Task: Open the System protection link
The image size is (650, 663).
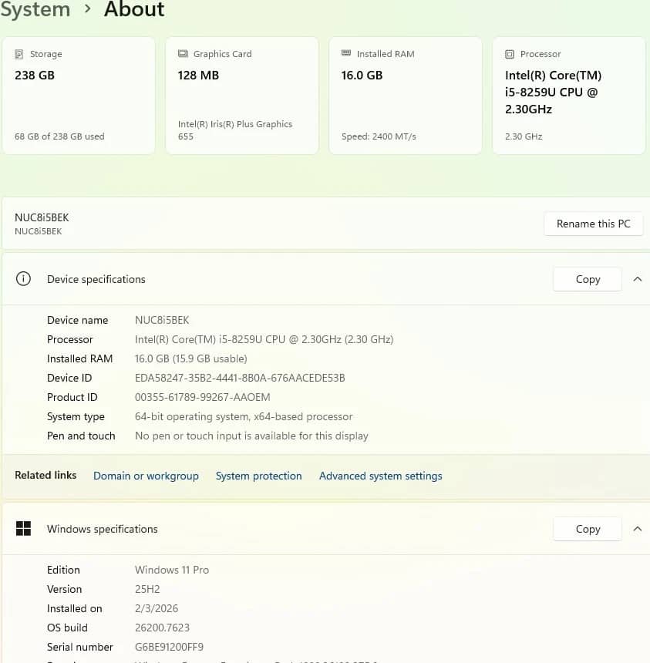Action: point(259,476)
